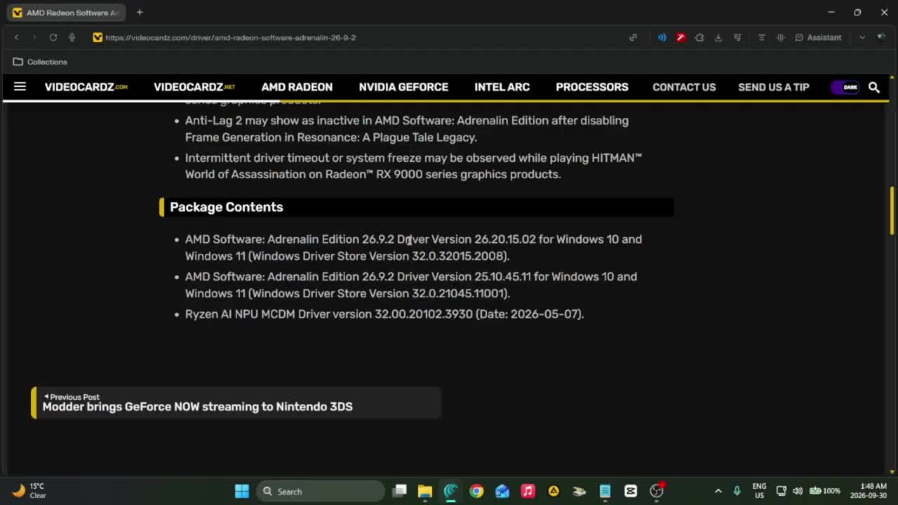This screenshot has width=898, height=505.
Task: Open the browser downloads icon
Action: click(718, 37)
